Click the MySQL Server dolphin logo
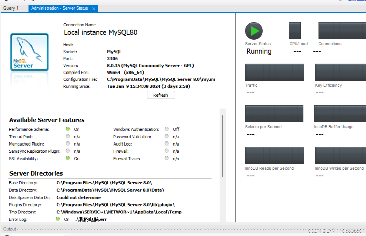 tap(29, 52)
